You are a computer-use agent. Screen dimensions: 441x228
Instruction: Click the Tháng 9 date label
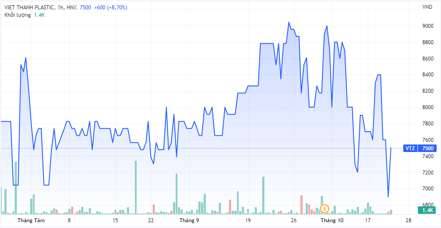(189, 220)
